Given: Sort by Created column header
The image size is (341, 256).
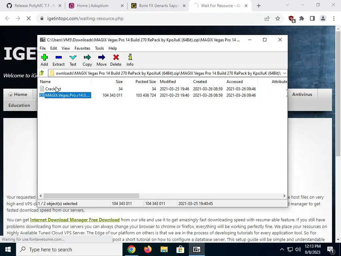Looking at the screenshot, I should tap(208, 82).
